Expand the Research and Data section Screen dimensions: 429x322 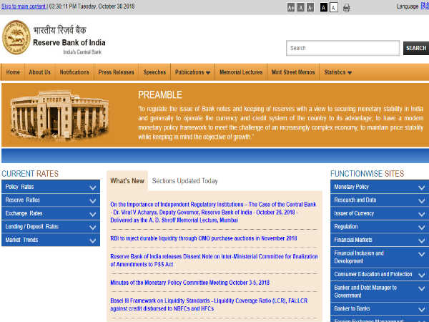click(x=380, y=200)
